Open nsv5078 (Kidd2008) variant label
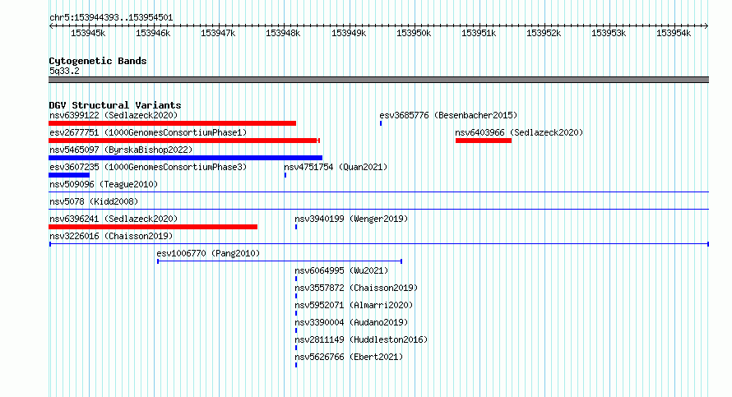Viewport: 732px width, 397px height. click(x=94, y=201)
